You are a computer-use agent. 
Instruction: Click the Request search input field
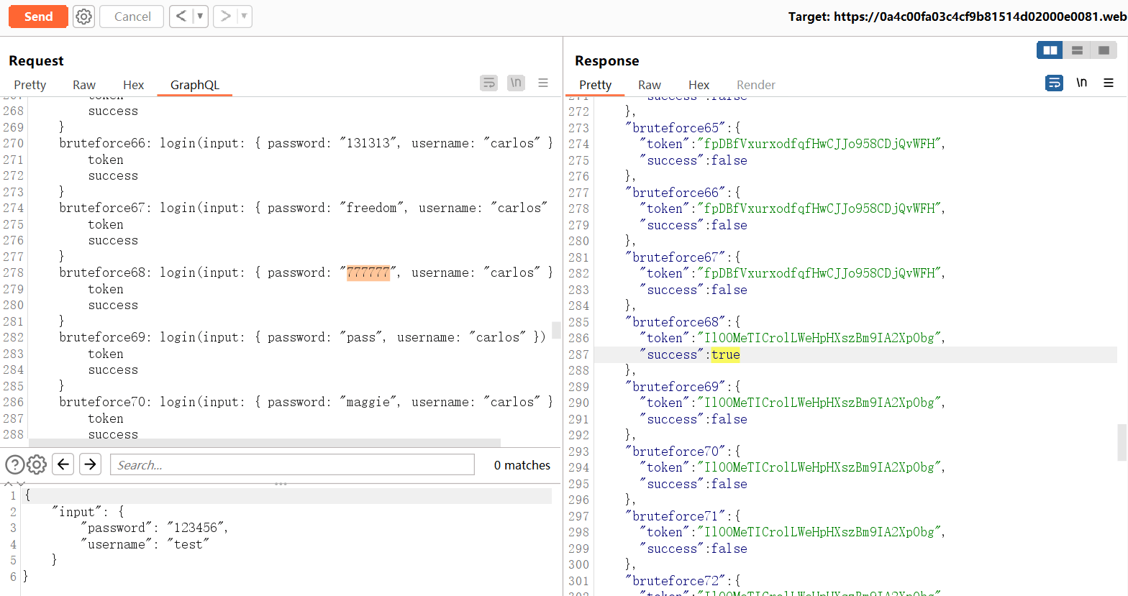point(292,465)
